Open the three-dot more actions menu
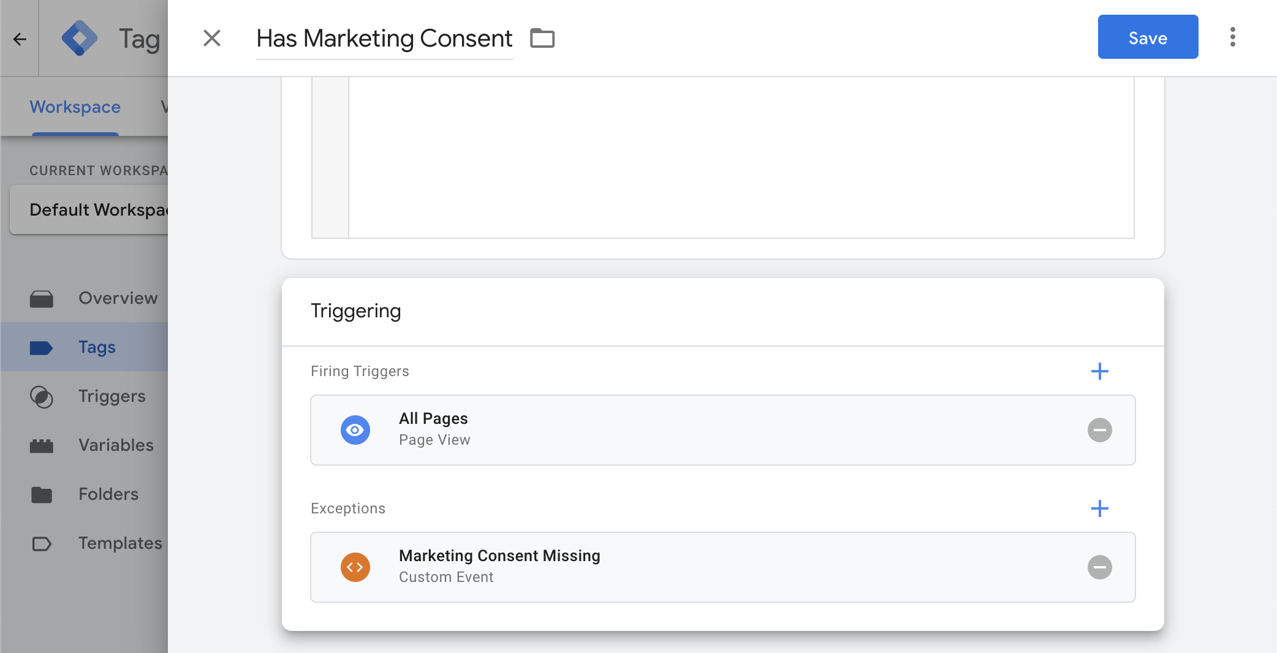 point(1233,37)
